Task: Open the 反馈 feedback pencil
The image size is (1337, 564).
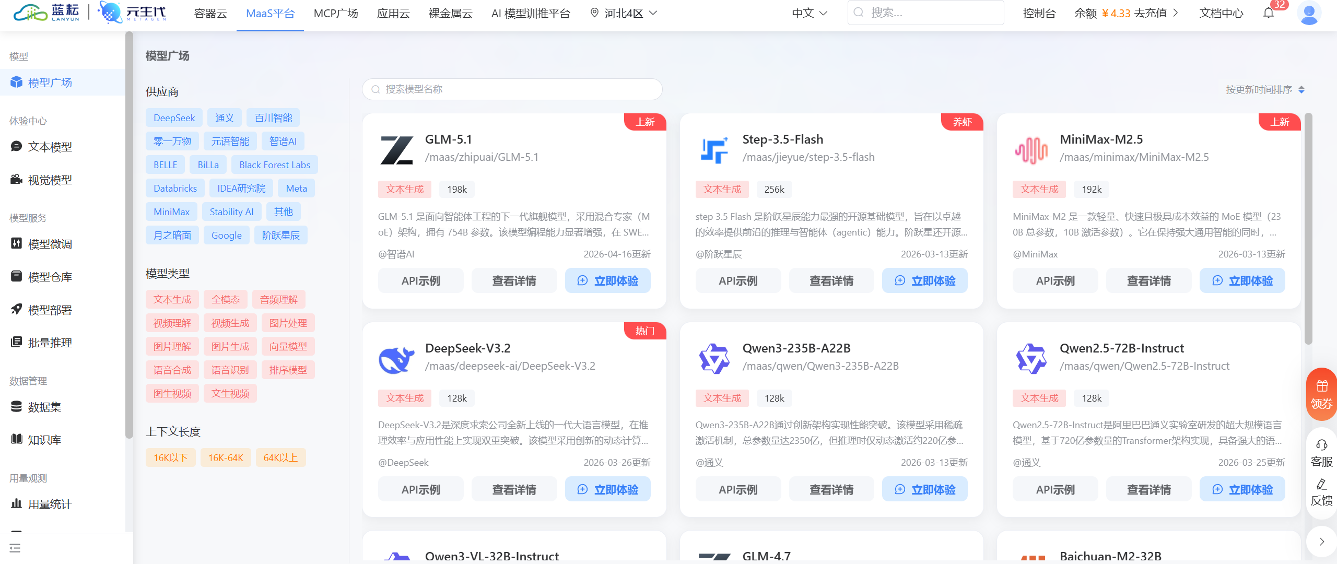Action: click(x=1321, y=492)
